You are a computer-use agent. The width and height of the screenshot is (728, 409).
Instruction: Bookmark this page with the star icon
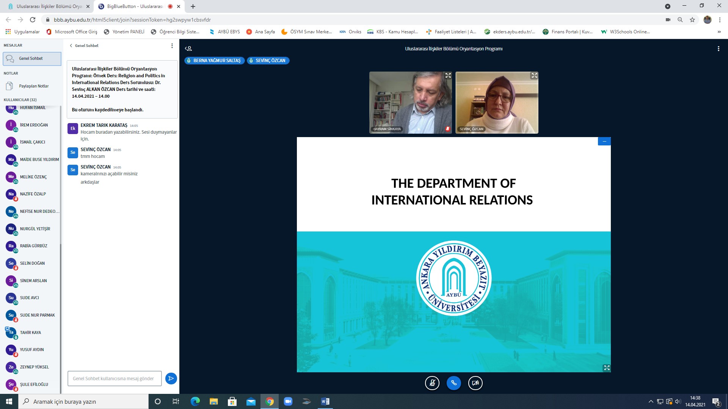point(692,20)
